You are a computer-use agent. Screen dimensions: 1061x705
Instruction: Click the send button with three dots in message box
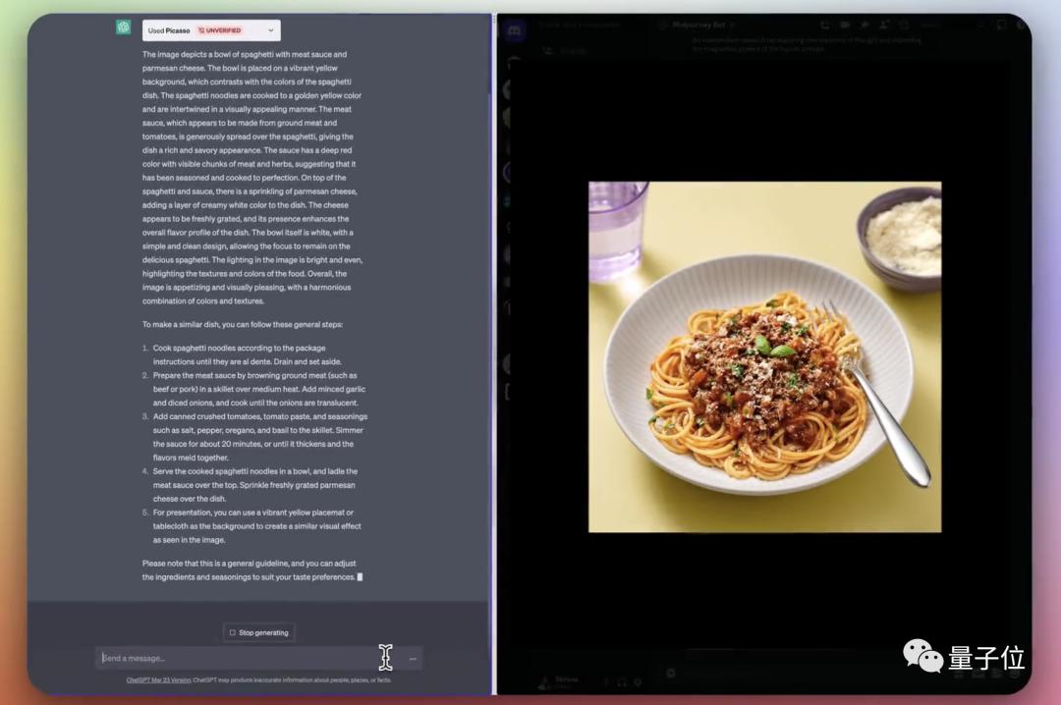413,658
